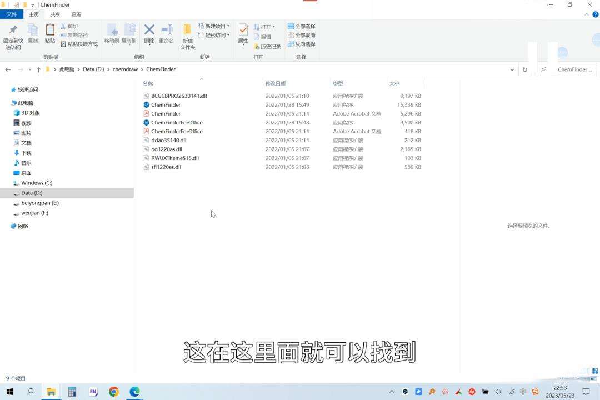Open Google Chrome from the taskbar
Screen dimensions: 600x400
tap(114, 392)
